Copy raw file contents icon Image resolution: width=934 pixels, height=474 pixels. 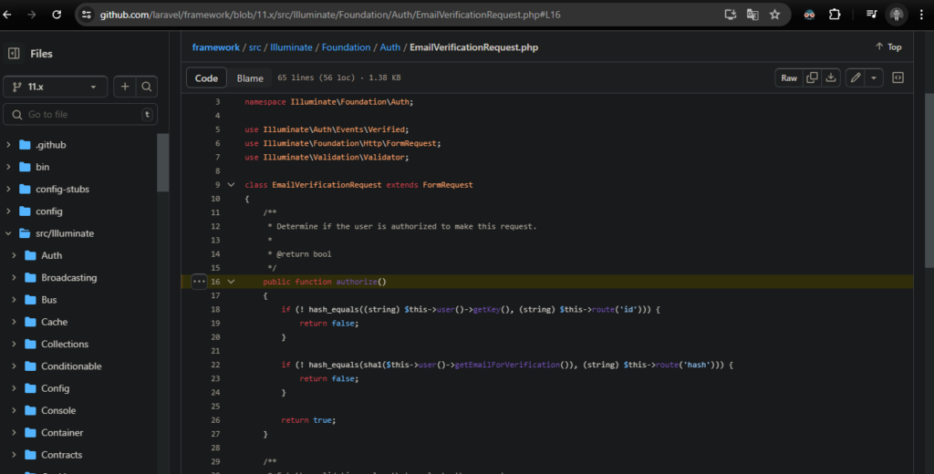pyautogui.click(x=811, y=77)
